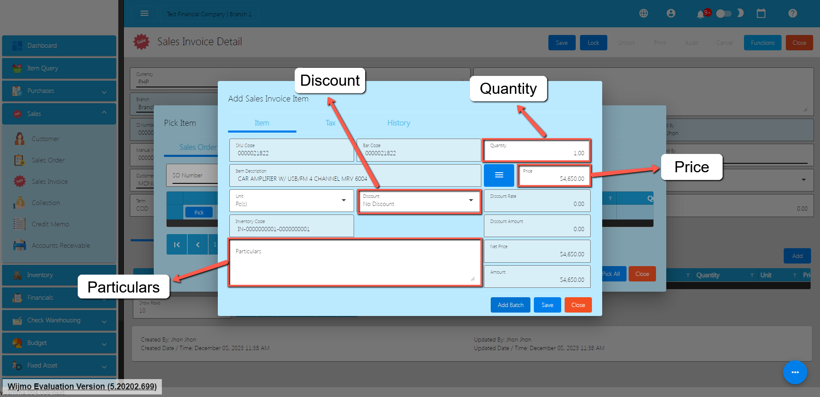Click Save in Add Sales Invoice Item dialog
Screen dimensions: 820x397
click(547, 305)
